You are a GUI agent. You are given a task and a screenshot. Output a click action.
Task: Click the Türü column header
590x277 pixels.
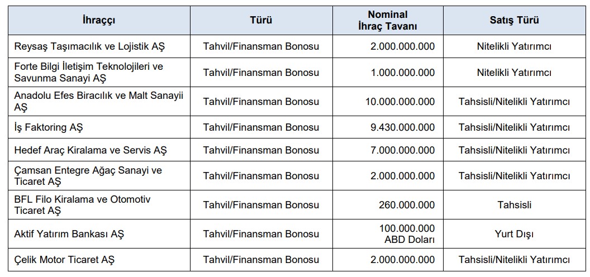click(261, 21)
